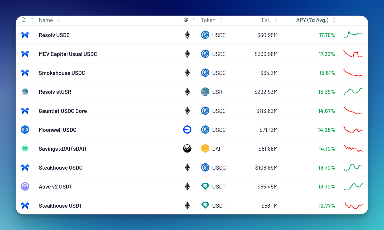Click the USDT token icon in Steakhouse USDT row
Viewport: 384px width, 230px height.
(205, 205)
